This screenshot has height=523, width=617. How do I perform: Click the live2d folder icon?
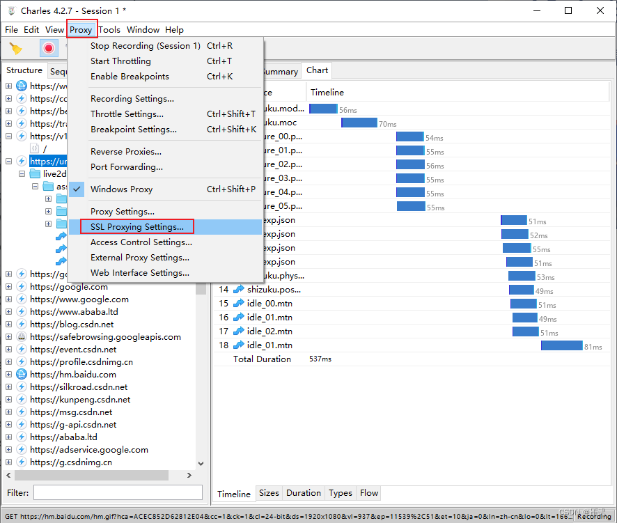tap(35, 173)
